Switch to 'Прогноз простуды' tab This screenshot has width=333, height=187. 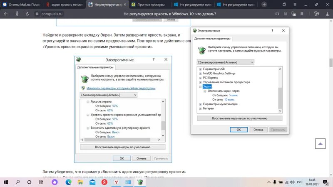(x=150, y=5)
